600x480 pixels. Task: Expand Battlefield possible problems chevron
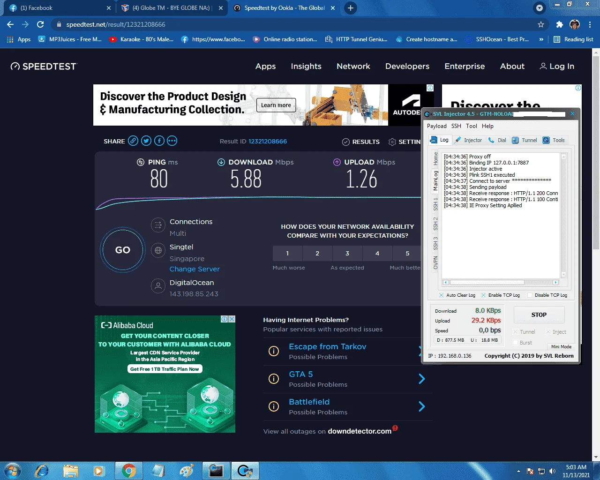421,406
